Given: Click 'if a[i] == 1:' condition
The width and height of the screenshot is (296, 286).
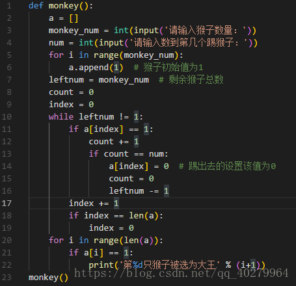Looking at the screenshot, I should click(101, 253).
